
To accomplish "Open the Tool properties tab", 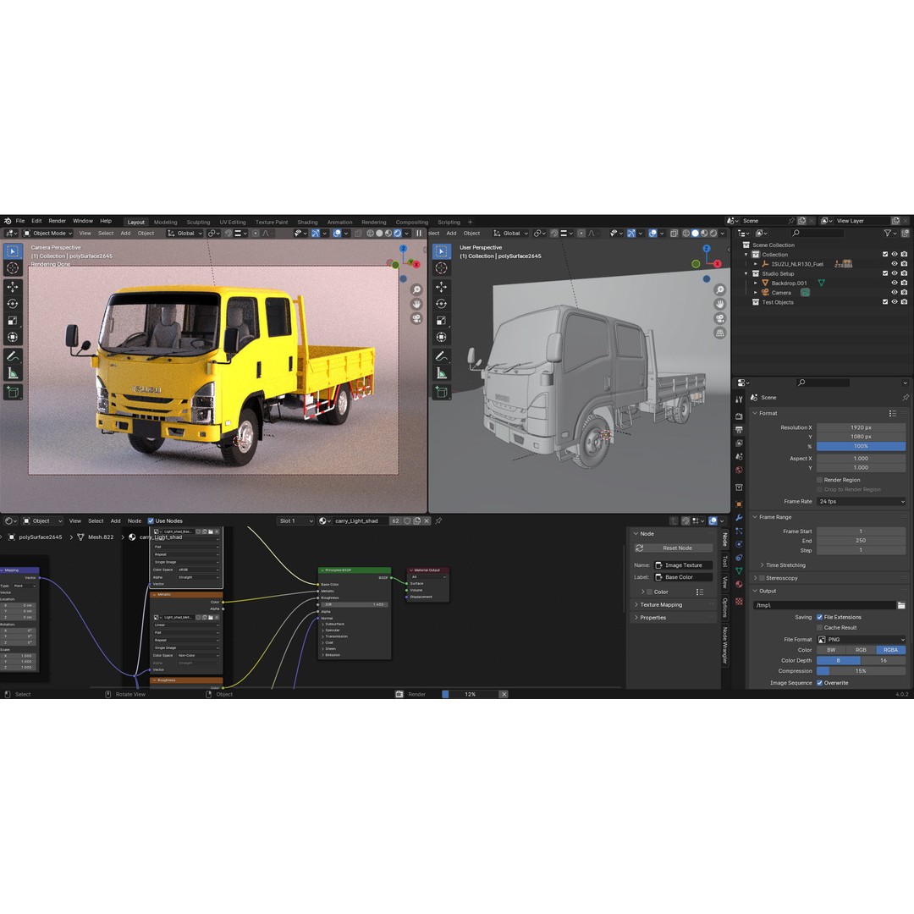I will 739,399.
